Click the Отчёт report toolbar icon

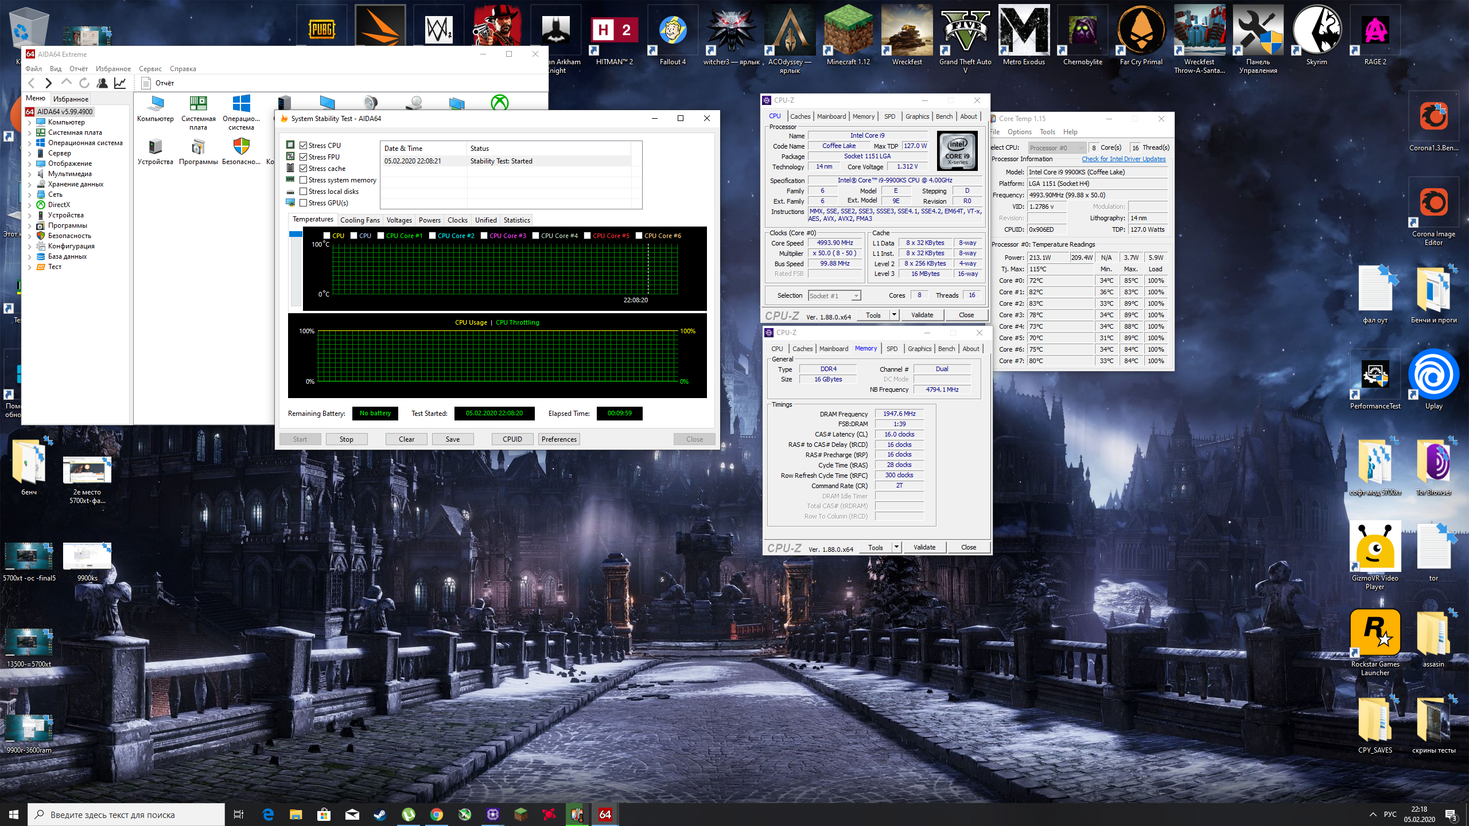(x=146, y=83)
